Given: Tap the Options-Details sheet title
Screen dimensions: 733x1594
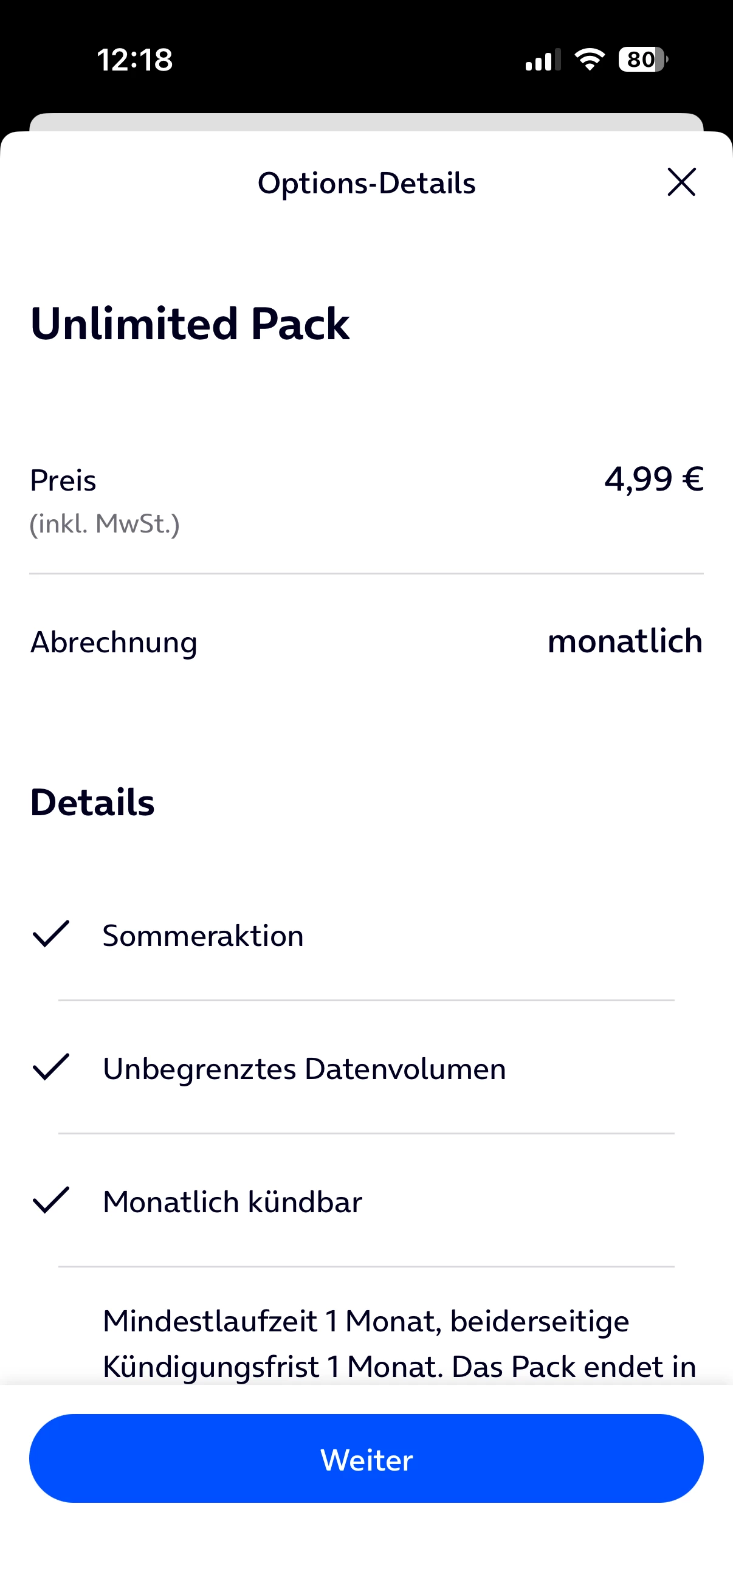Looking at the screenshot, I should 366,183.
